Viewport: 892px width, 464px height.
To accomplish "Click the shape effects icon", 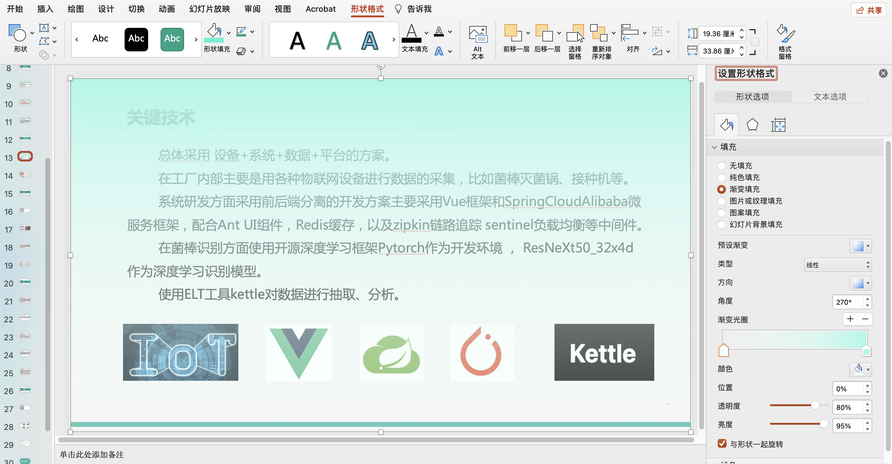I will click(x=241, y=51).
